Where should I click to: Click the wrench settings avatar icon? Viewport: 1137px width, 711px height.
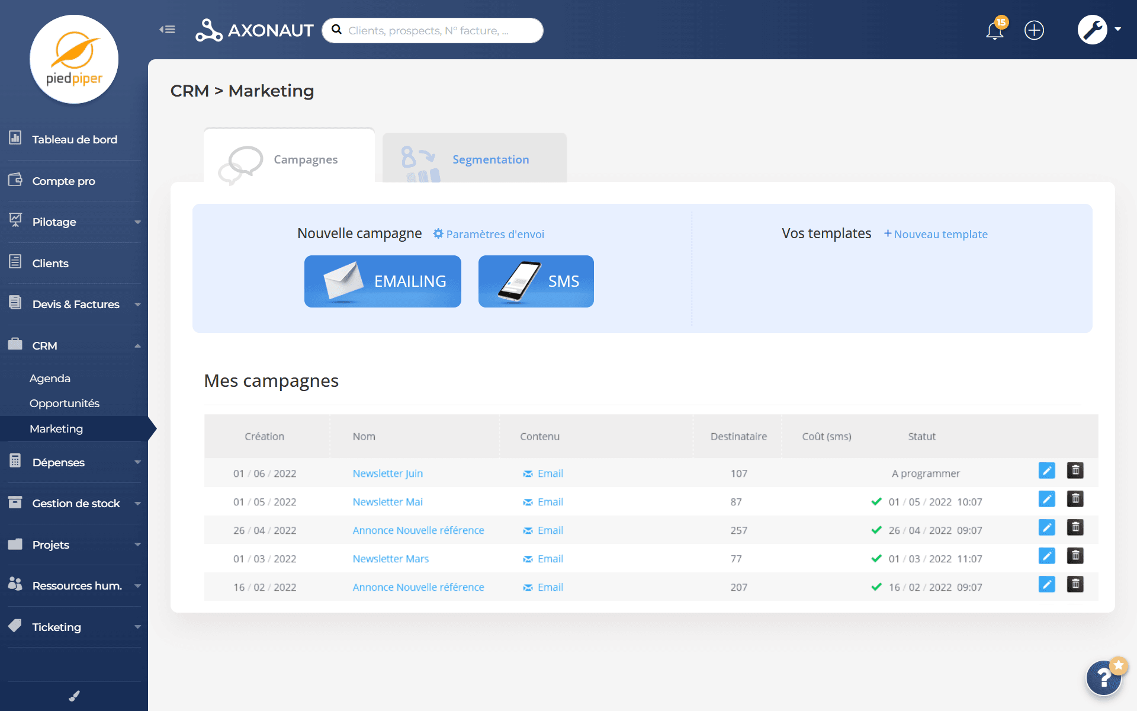pyautogui.click(x=1092, y=30)
